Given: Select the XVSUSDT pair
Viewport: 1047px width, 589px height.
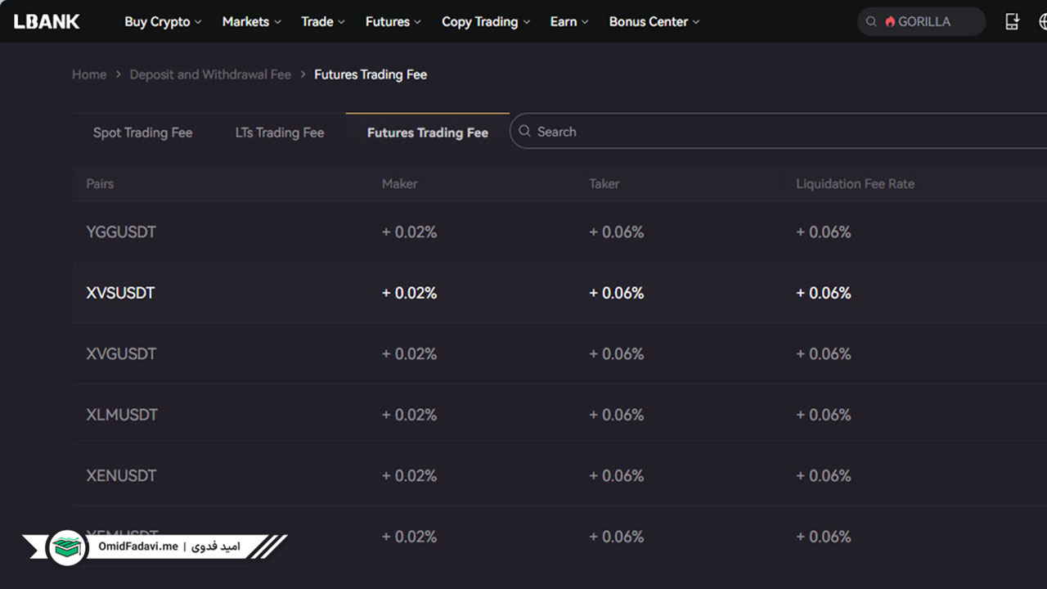Looking at the screenshot, I should [120, 293].
